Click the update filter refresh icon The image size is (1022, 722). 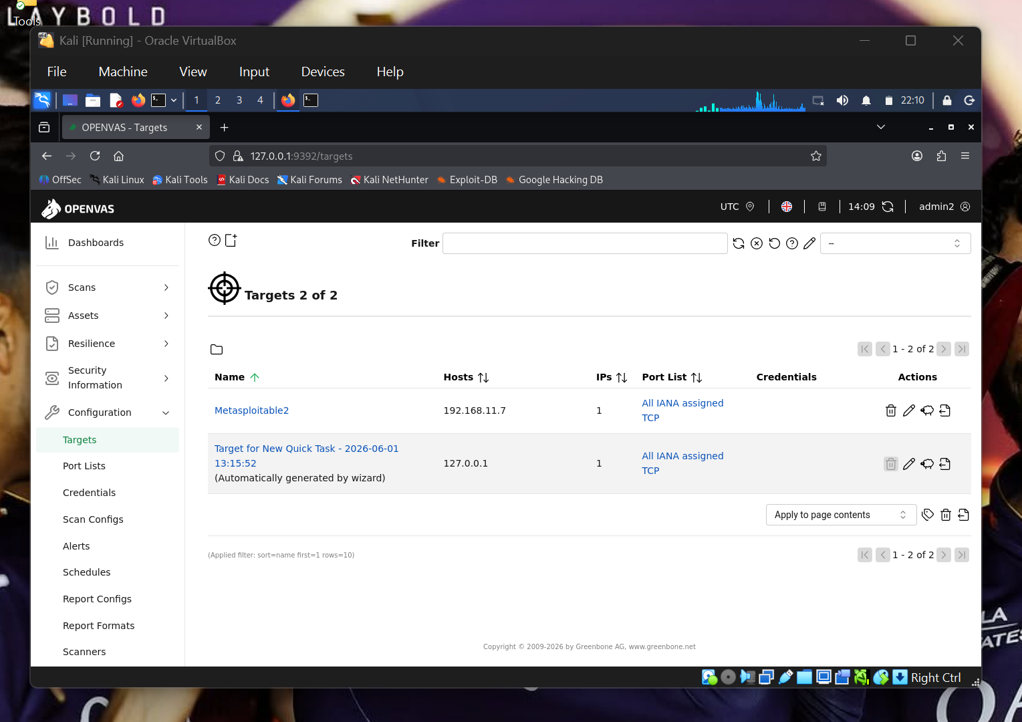[739, 243]
